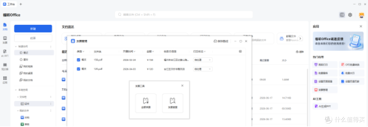Click the 打开 button
Image resolution: width=368 pixels, height=127 pixels.
click(33, 38)
